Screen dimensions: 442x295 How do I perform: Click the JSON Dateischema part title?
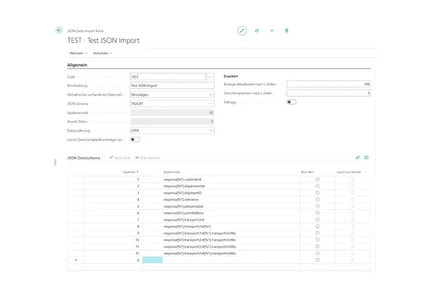[83, 158]
